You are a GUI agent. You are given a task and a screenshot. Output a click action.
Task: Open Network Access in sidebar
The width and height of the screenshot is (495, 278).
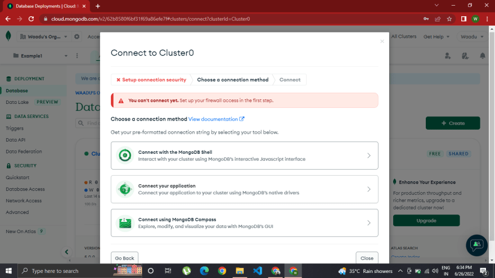click(24, 201)
